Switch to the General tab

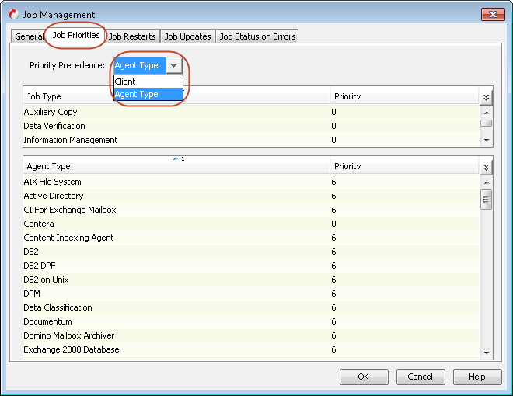click(29, 36)
